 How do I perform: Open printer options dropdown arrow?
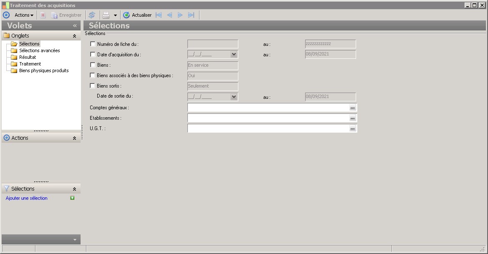click(x=115, y=15)
